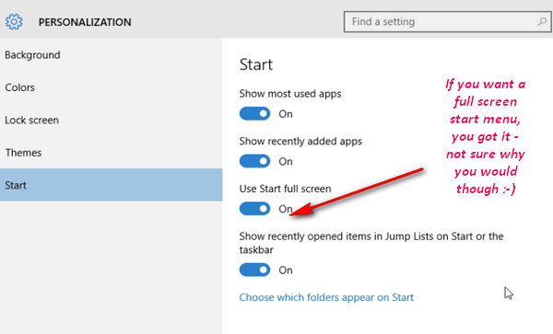This screenshot has width=553, height=334.
Task: Disable Use Start full screen switch
Action: [254, 209]
